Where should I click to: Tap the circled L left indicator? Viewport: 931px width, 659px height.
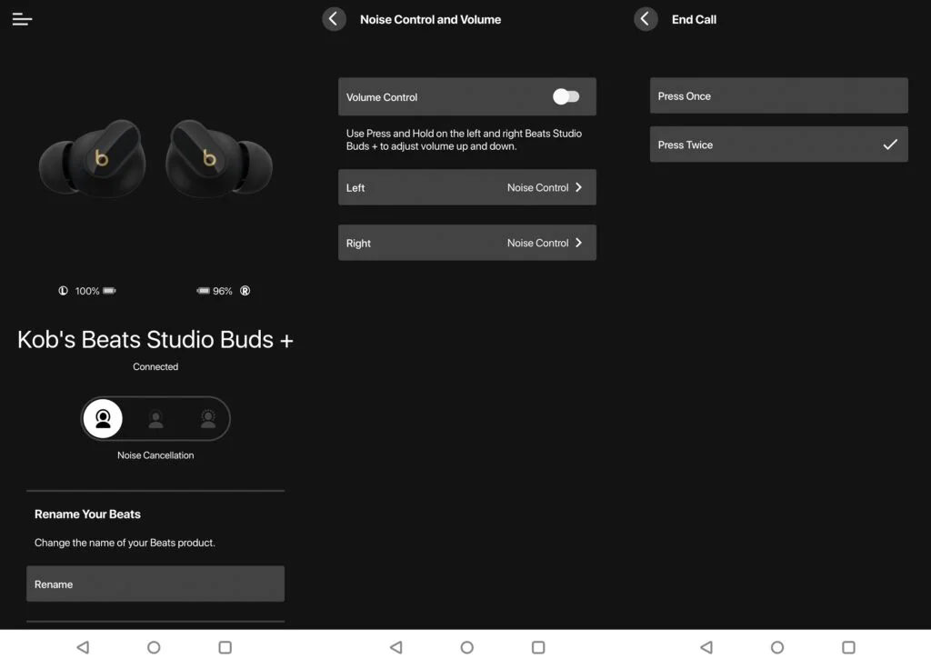[x=63, y=291]
